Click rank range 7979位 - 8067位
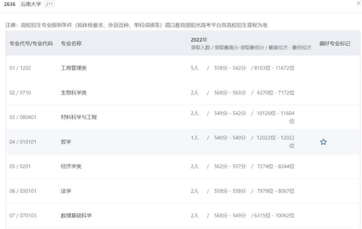The height and width of the screenshot is (229, 362). point(276,191)
